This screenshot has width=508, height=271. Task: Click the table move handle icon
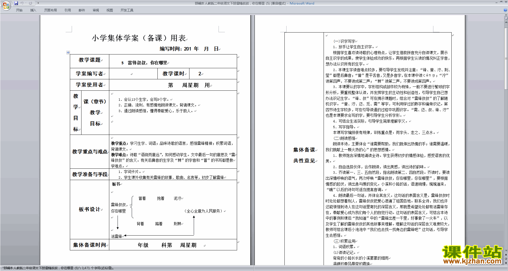tap(68, 52)
